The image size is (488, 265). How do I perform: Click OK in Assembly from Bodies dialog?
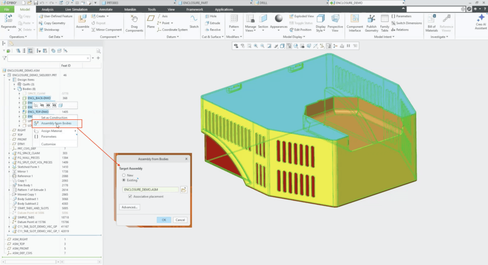pyautogui.click(x=164, y=220)
